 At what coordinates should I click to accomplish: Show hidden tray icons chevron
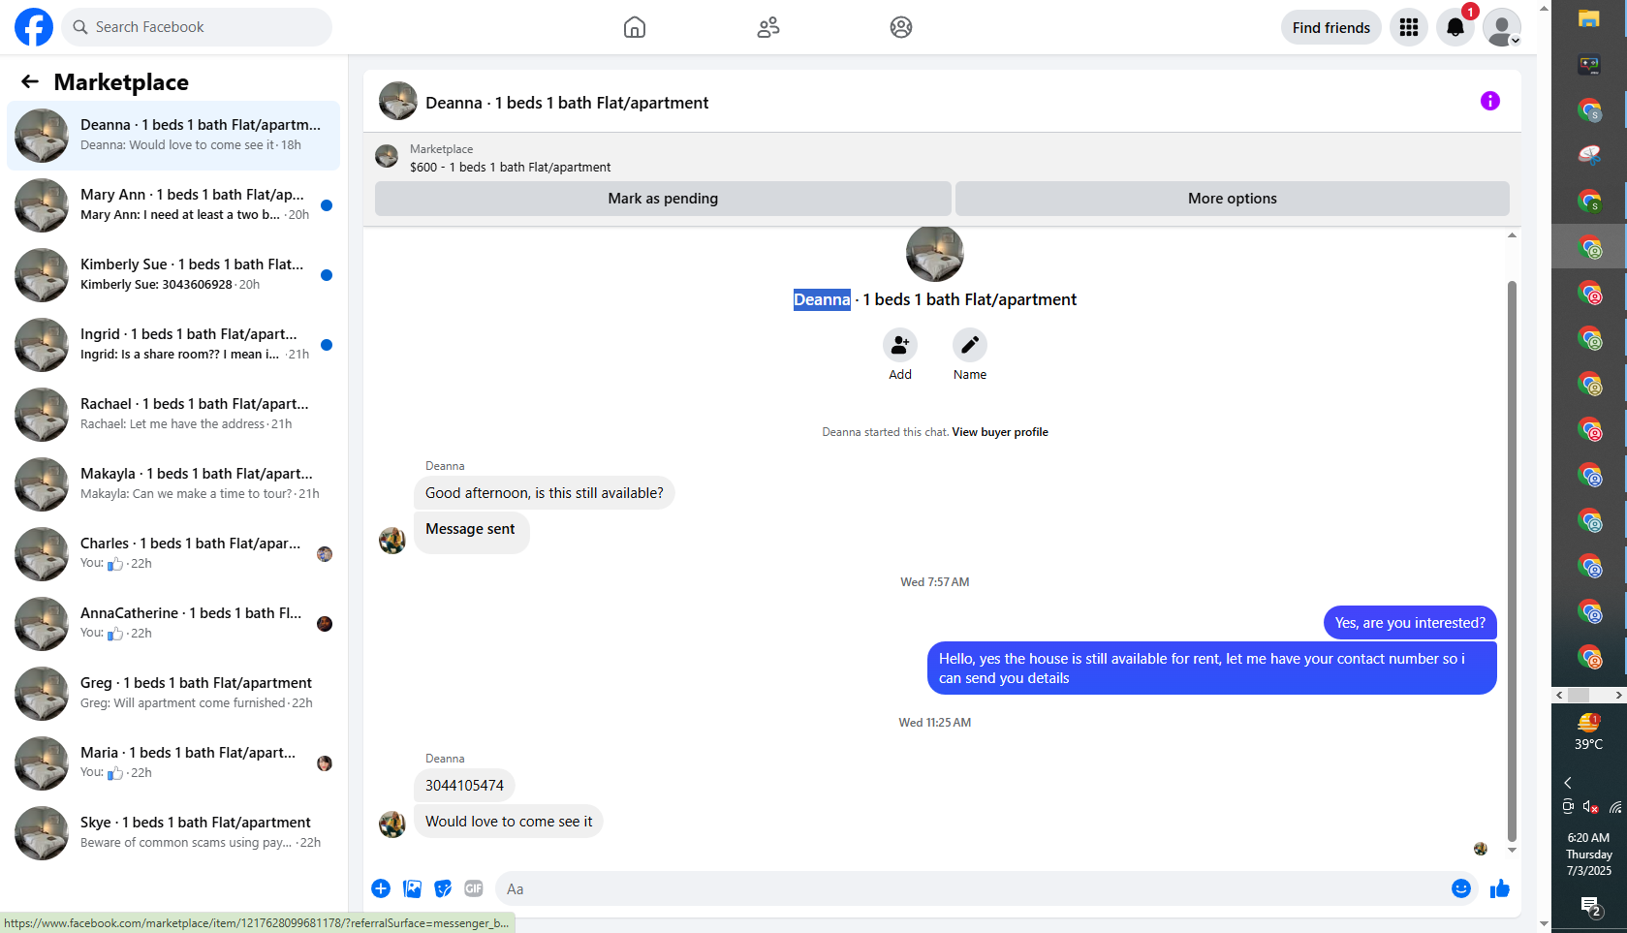(1568, 783)
